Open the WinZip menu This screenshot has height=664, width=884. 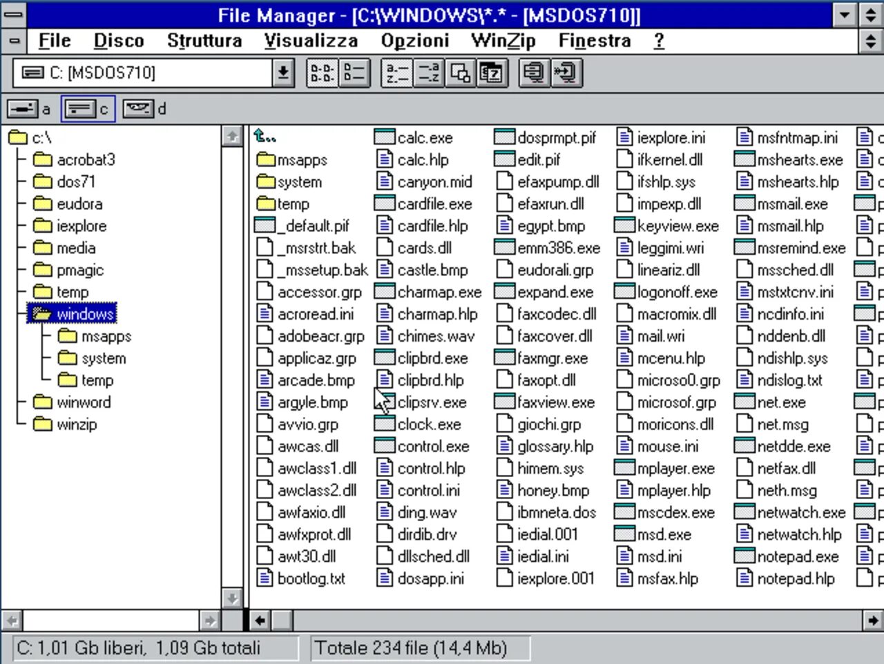tap(503, 41)
